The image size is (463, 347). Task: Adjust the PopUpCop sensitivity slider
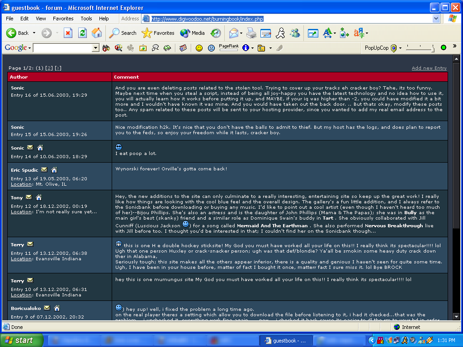pos(433,48)
